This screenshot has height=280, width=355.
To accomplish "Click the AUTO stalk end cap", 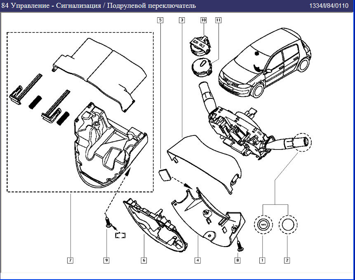I will pyautogui.click(x=263, y=225).
